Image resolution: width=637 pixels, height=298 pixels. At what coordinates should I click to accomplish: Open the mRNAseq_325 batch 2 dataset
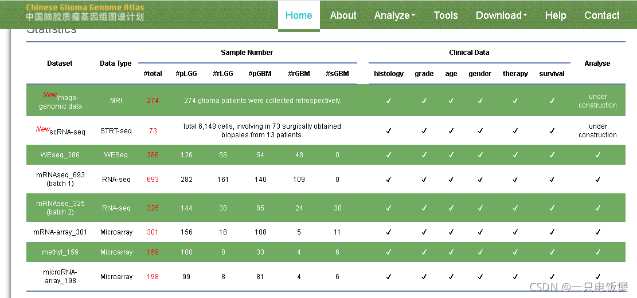pos(60,208)
